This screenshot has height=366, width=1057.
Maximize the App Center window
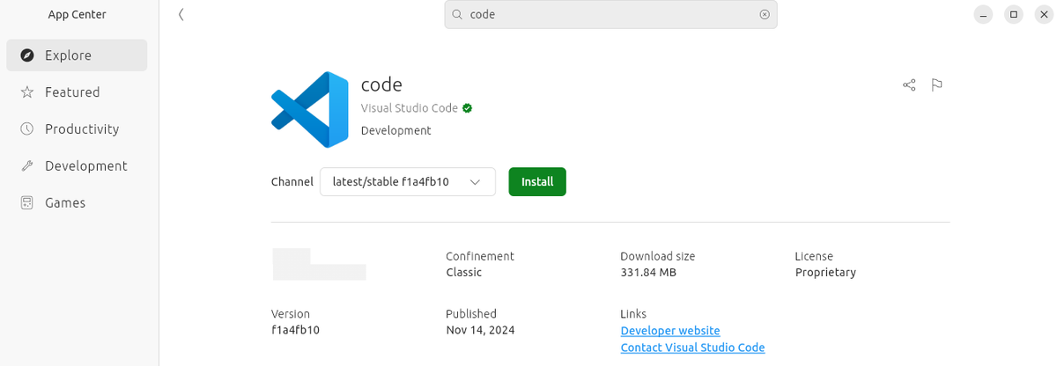[1014, 14]
